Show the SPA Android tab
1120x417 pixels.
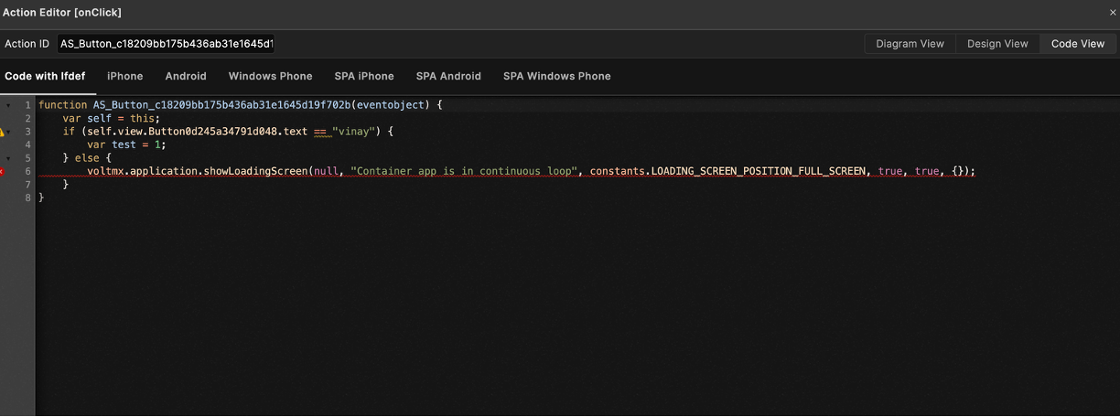point(448,76)
